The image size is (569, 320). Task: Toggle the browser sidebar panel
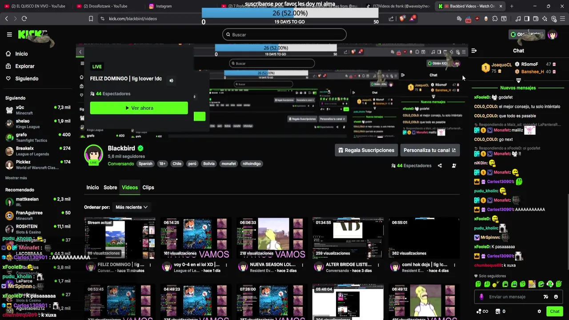pyautogui.click(x=527, y=19)
